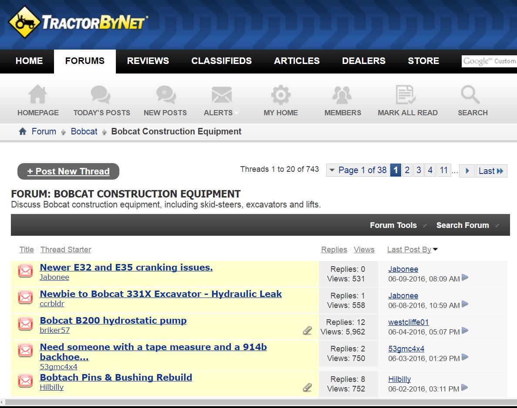The height and width of the screenshot is (408, 517).
Task: Click the New Posts star bubble icon
Action: tap(166, 94)
